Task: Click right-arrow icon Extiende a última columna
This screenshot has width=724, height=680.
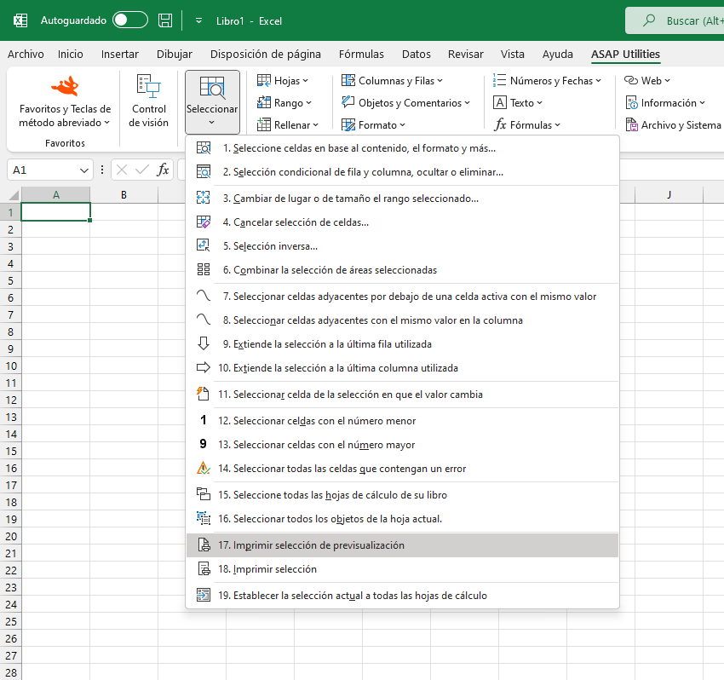Action: [x=204, y=368]
